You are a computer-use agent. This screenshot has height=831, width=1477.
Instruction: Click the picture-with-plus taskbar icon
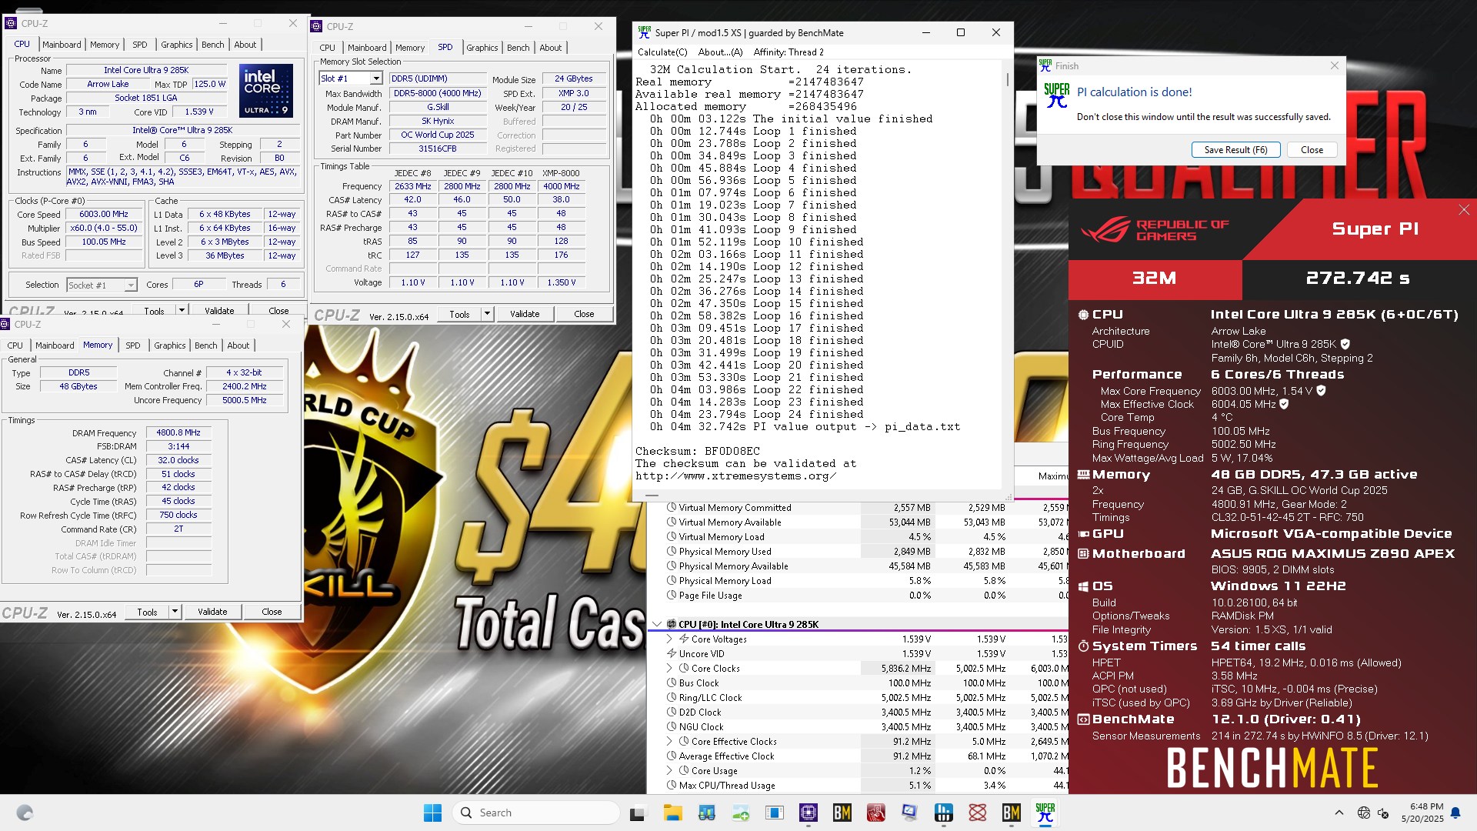pos(741,813)
